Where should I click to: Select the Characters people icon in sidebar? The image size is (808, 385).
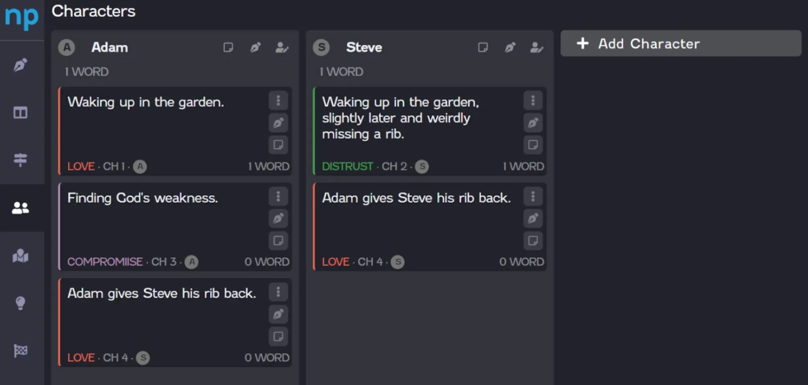(x=21, y=208)
